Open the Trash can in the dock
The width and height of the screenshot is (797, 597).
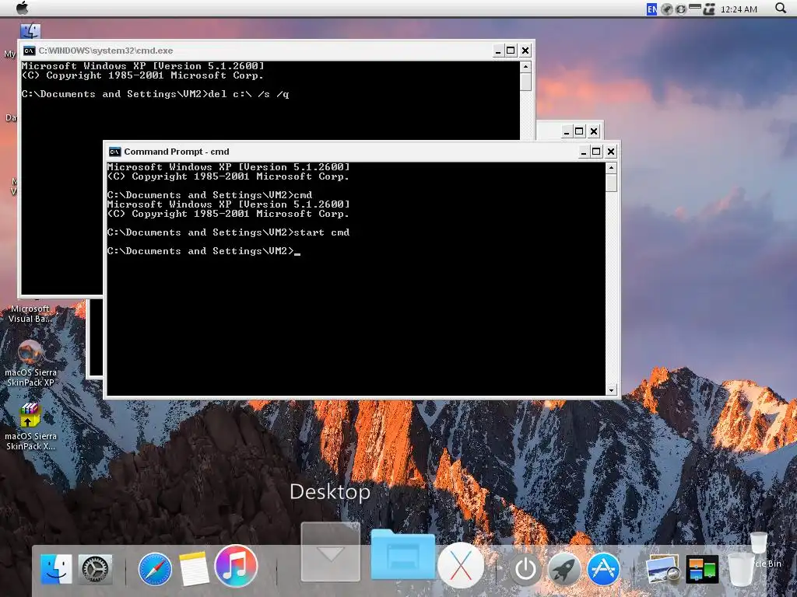pyautogui.click(x=741, y=569)
